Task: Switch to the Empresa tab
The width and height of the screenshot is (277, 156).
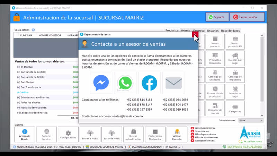Action: click(x=199, y=31)
